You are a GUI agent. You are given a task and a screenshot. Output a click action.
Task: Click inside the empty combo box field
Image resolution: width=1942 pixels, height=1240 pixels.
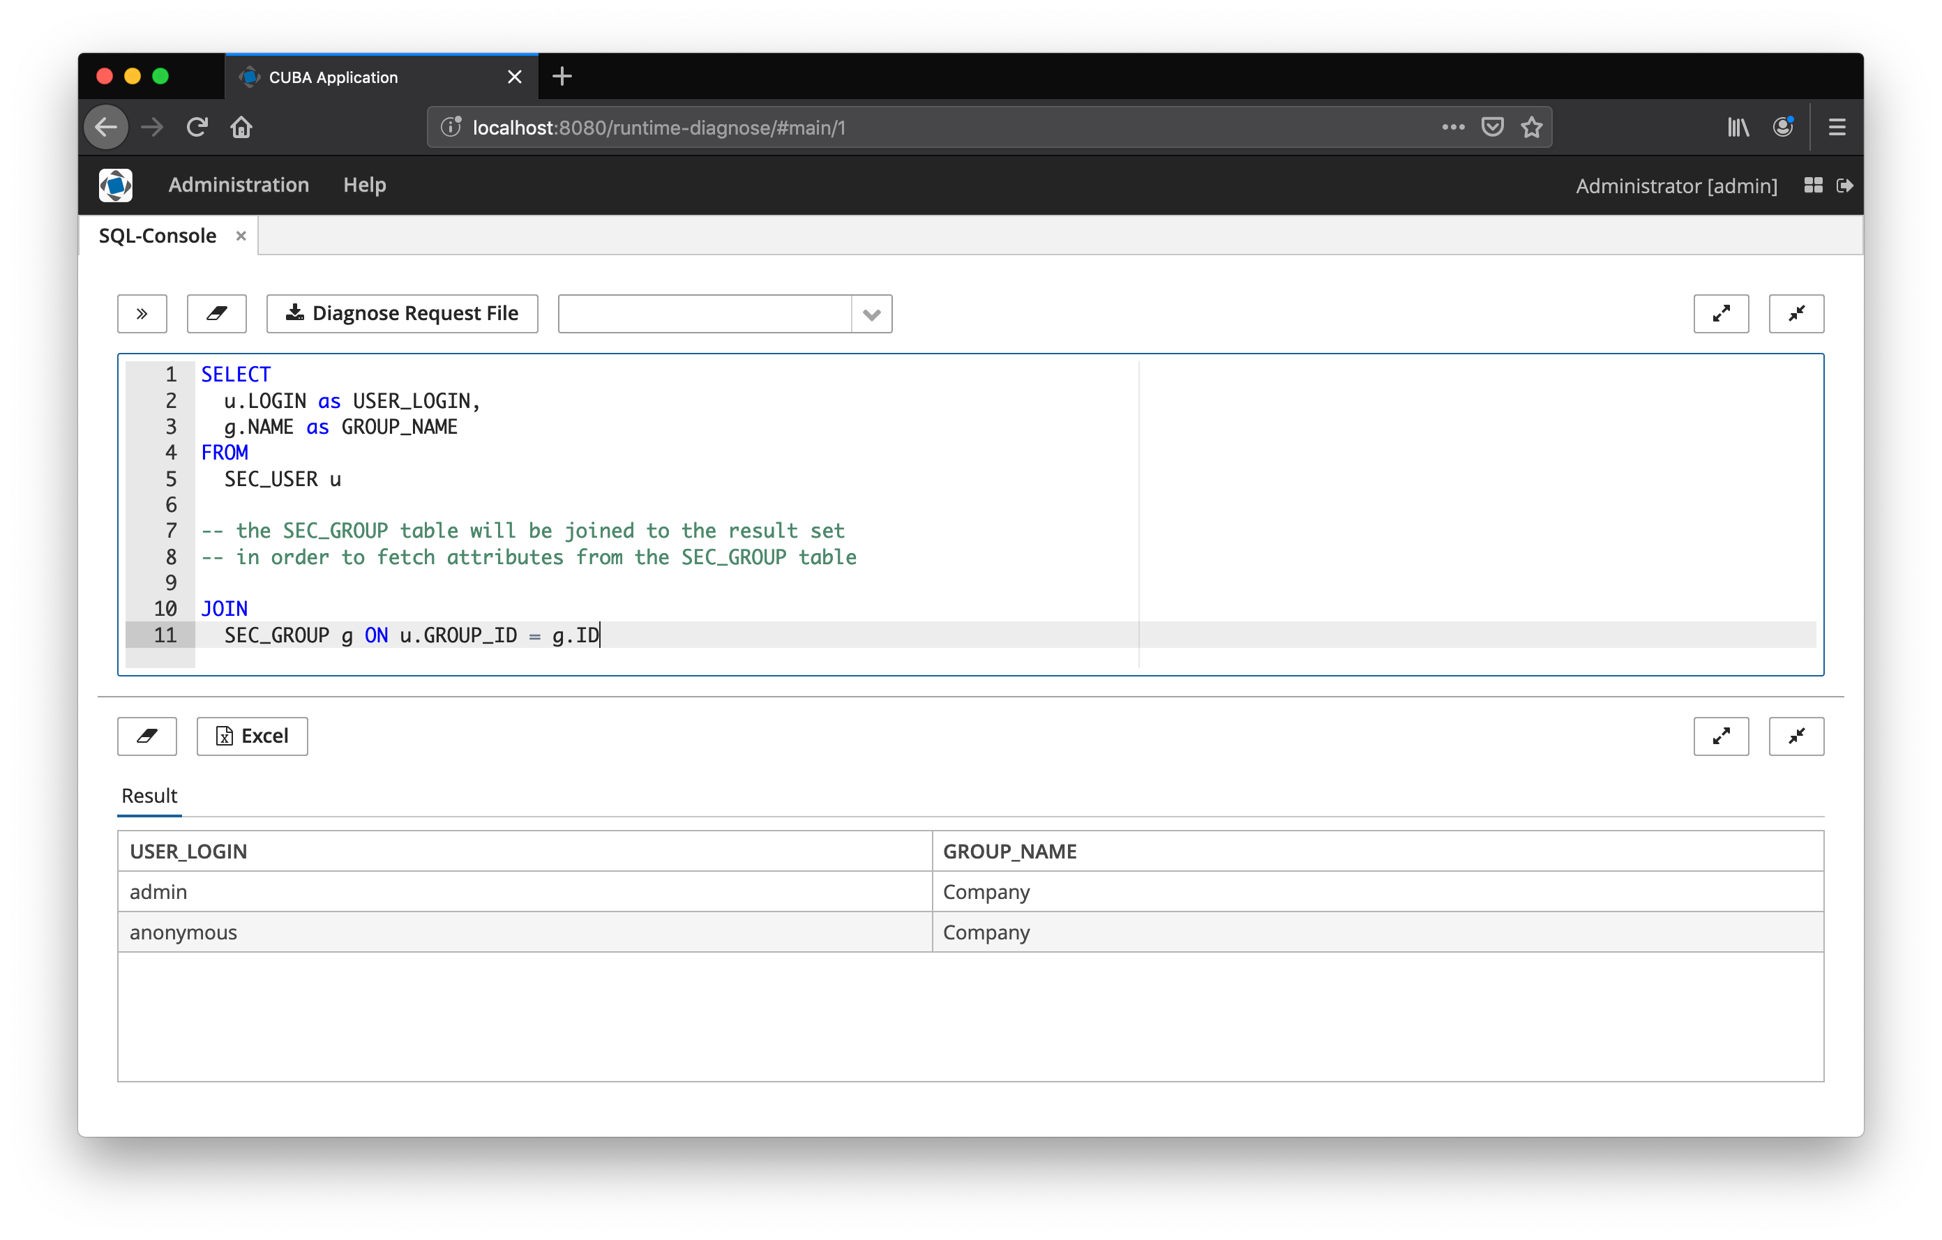coord(705,314)
